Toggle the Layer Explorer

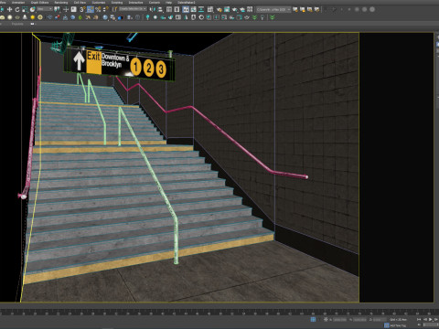pyautogui.click(x=177, y=9)
